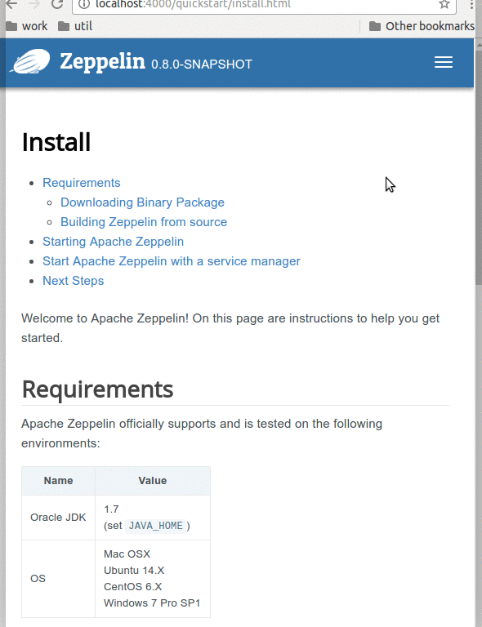Screen dimensions: 482x627
Task: Click the officially supports environments paragraph
Action: pos(202,434)
